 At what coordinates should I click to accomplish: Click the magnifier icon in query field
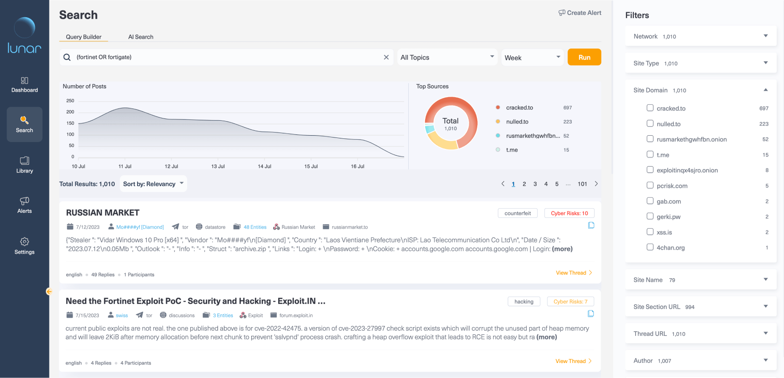pos(67,57)
